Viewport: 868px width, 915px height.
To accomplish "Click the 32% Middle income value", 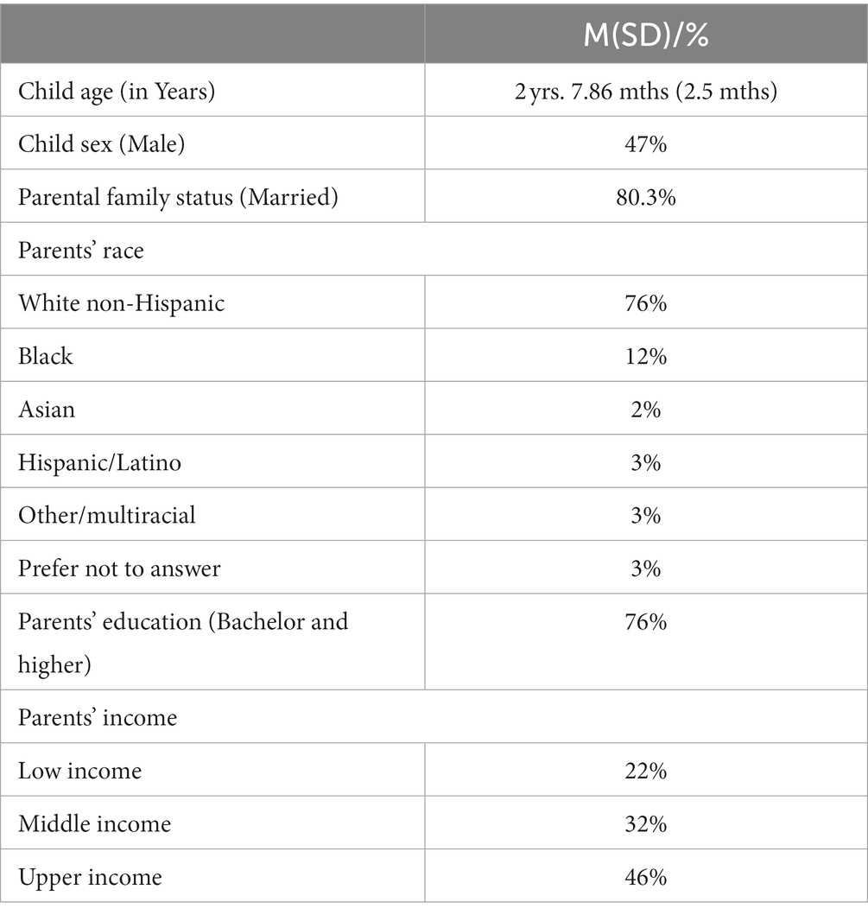I will (646, 824).
